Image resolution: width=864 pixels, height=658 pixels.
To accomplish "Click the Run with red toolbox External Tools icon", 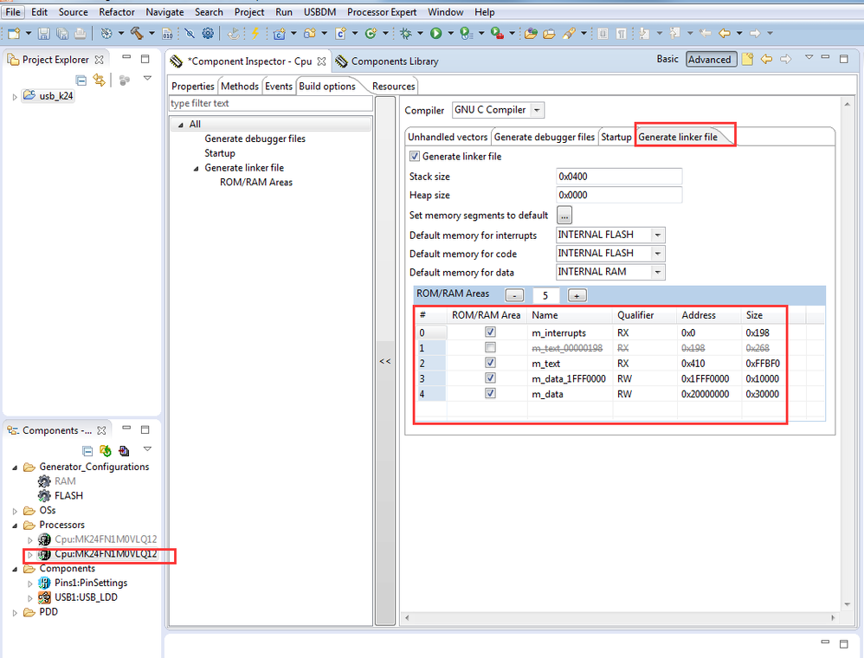I will [x=496, y=34].
